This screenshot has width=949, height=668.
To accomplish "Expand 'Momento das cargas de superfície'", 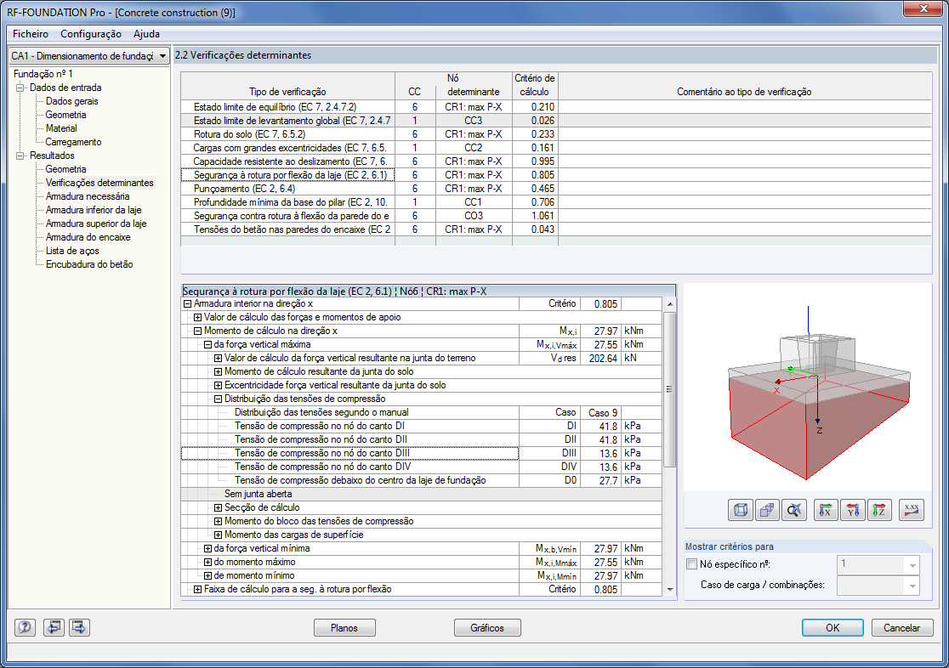I will click(x=218, y=535).
